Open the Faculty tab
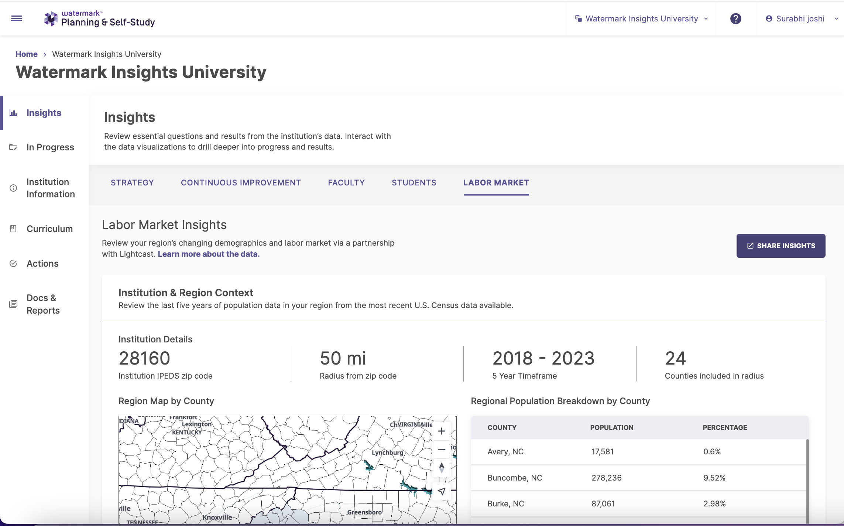The image size is (844, 526). tap(346, 183)
